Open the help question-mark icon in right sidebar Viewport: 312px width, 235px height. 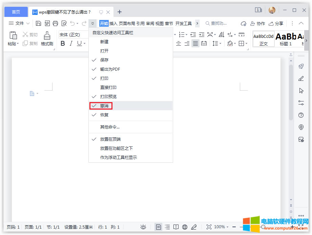pyautogui.click(x=301, y=115)
